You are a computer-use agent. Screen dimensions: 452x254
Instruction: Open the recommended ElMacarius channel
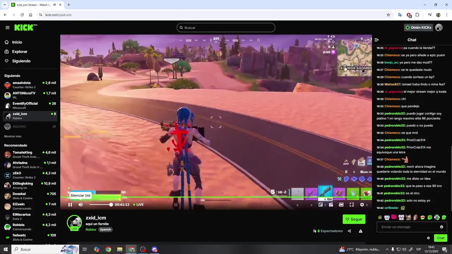(x=30, y=217)
